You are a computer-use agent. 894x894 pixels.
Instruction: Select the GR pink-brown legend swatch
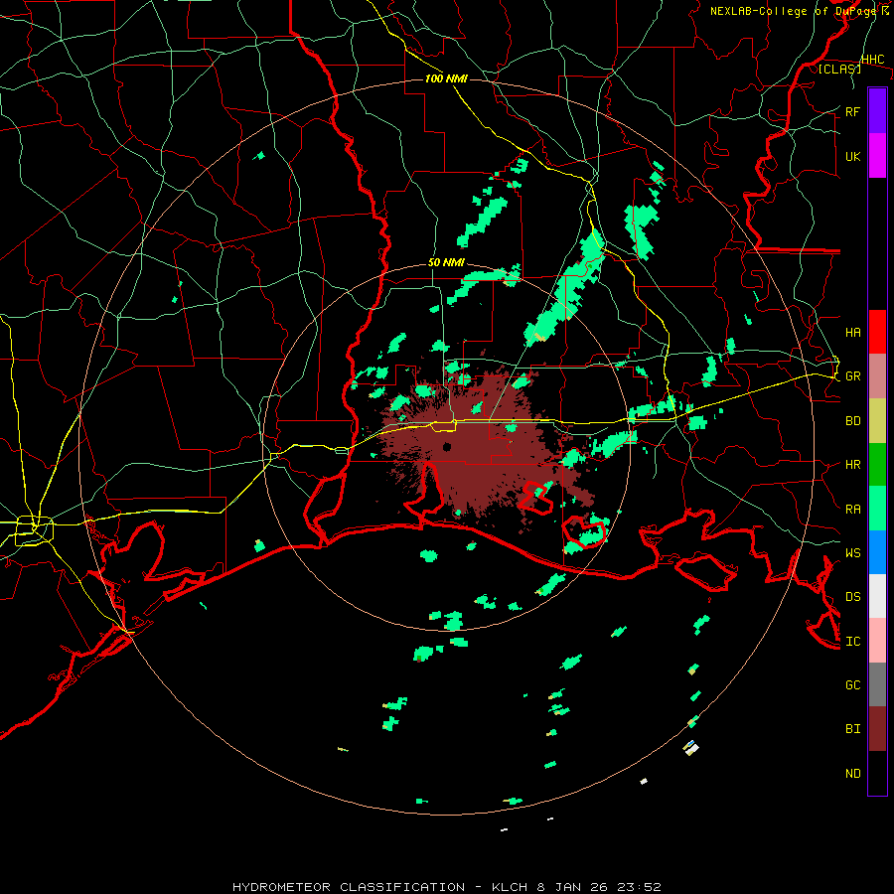877,375
